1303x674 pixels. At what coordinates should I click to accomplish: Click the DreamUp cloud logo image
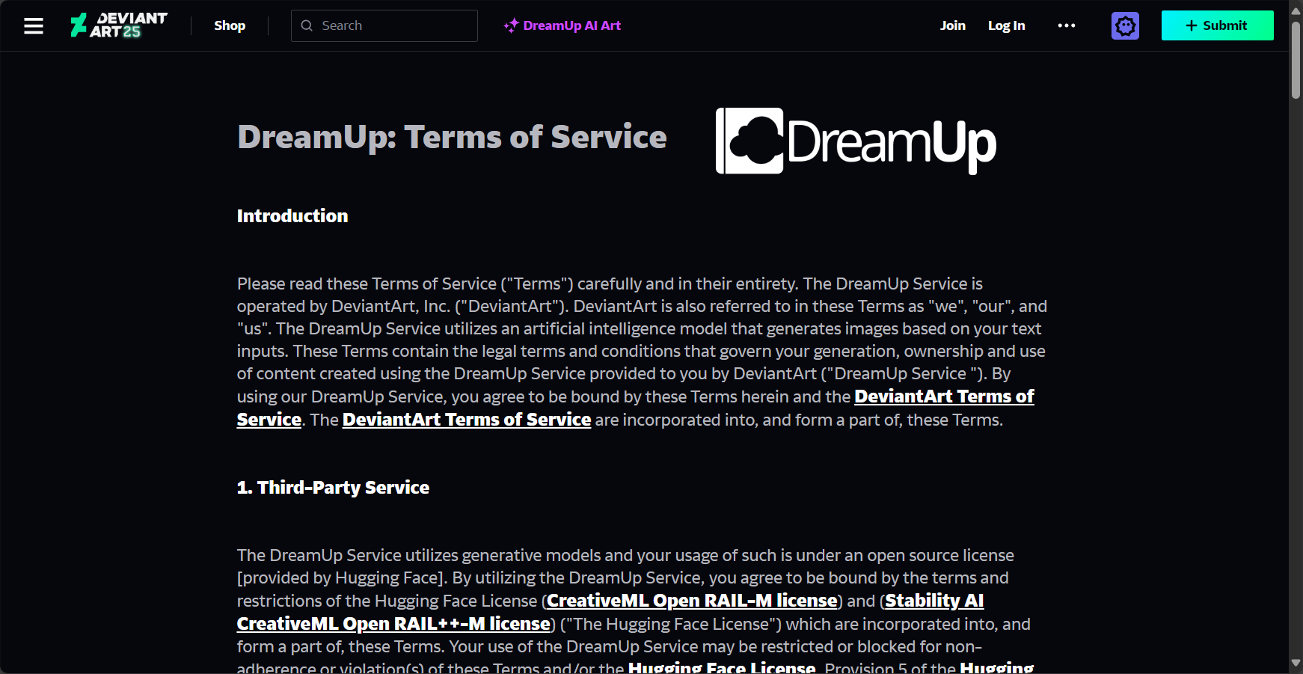pyautogui.click(x=856, y=141)
